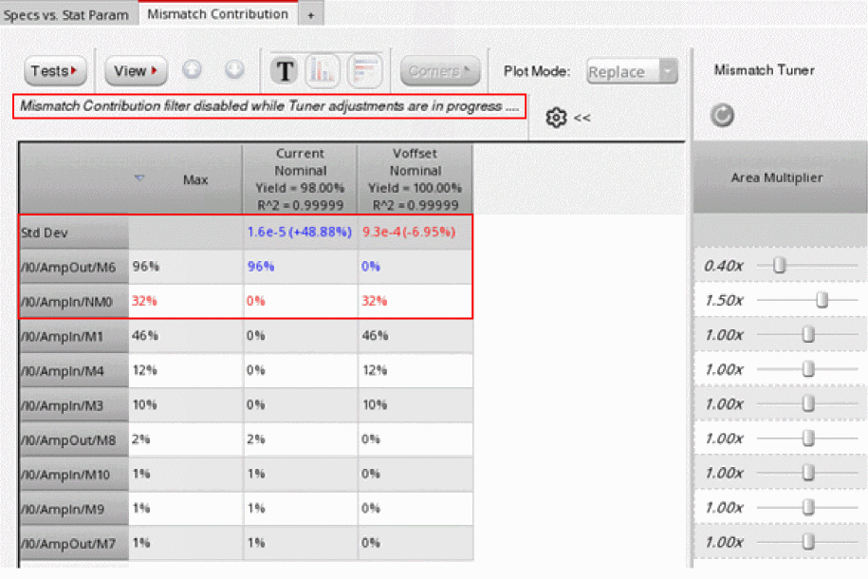Select the Mismatch Contribution tab
The height and width of the screenshot is (579, 868).
[217, 14]
